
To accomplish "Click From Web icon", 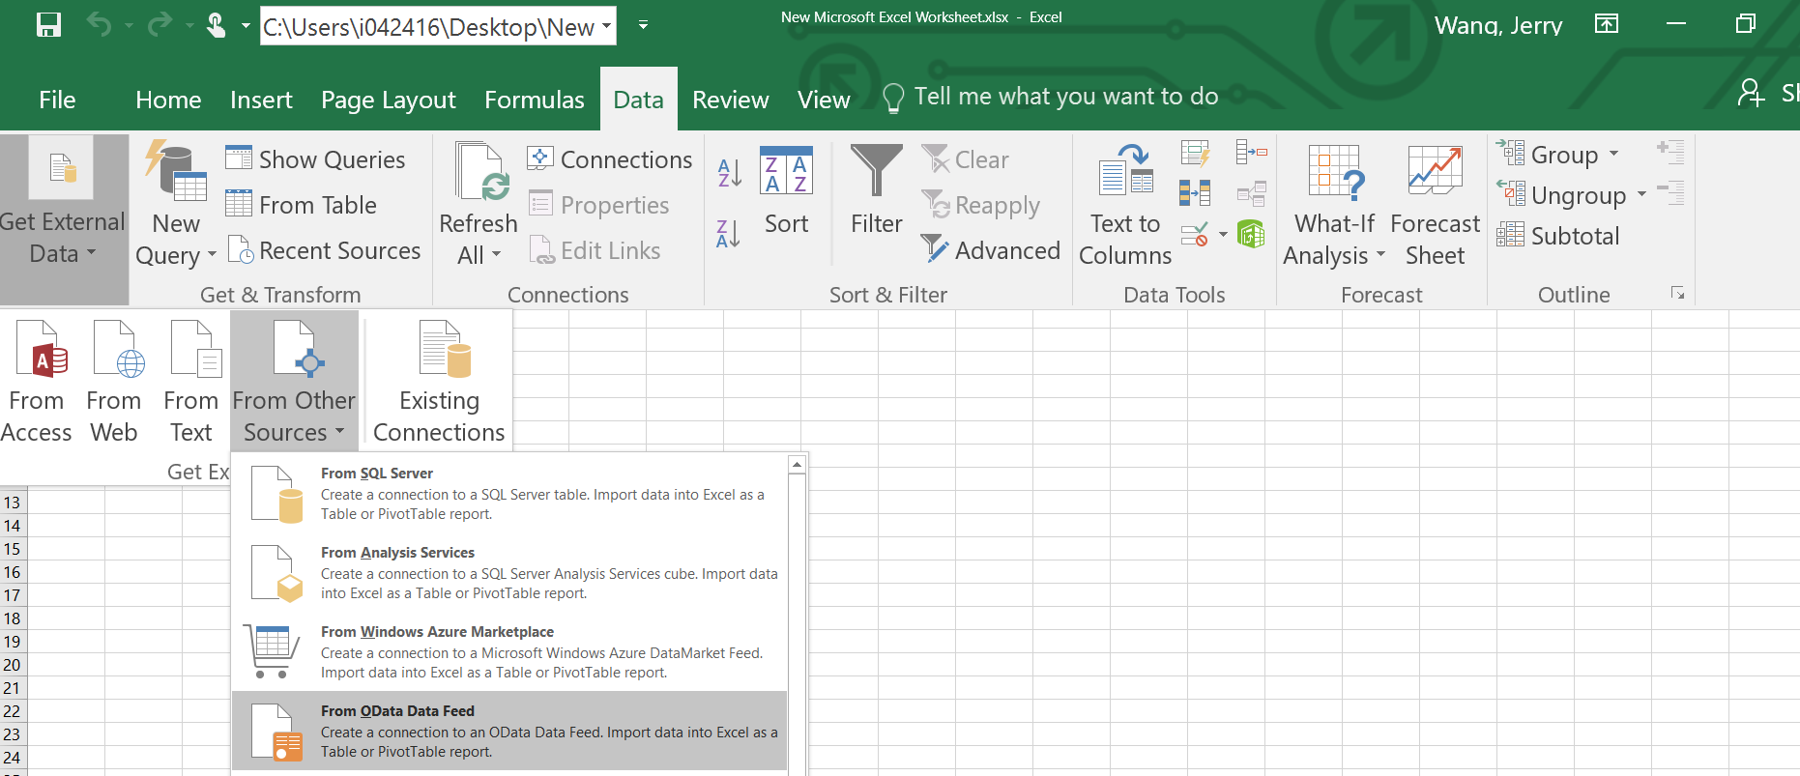I will pyautogui.click(x=114, y=383).
